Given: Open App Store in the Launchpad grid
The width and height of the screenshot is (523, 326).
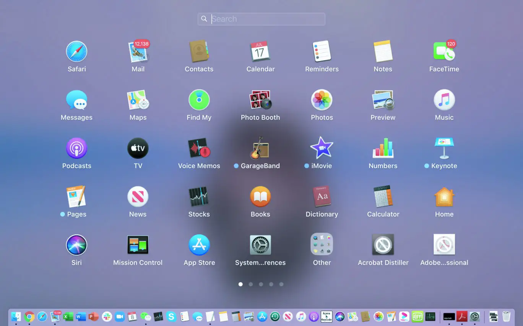Looking at the screenshot, I should coord(199,245).
